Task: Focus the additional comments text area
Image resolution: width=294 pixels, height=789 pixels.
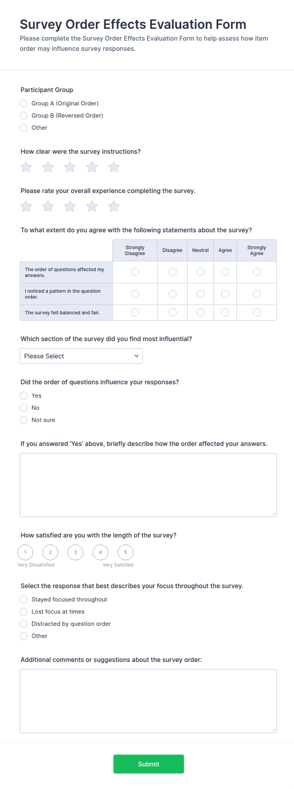Action: (x=148, y=701)
